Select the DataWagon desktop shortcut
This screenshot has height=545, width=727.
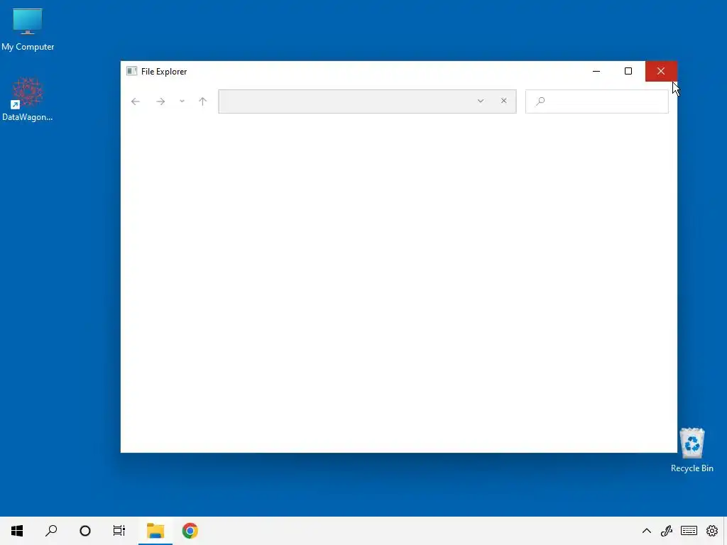click(28, 99)
